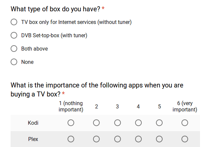Click the 'What type of box' question title

click(x=55, y=9)
